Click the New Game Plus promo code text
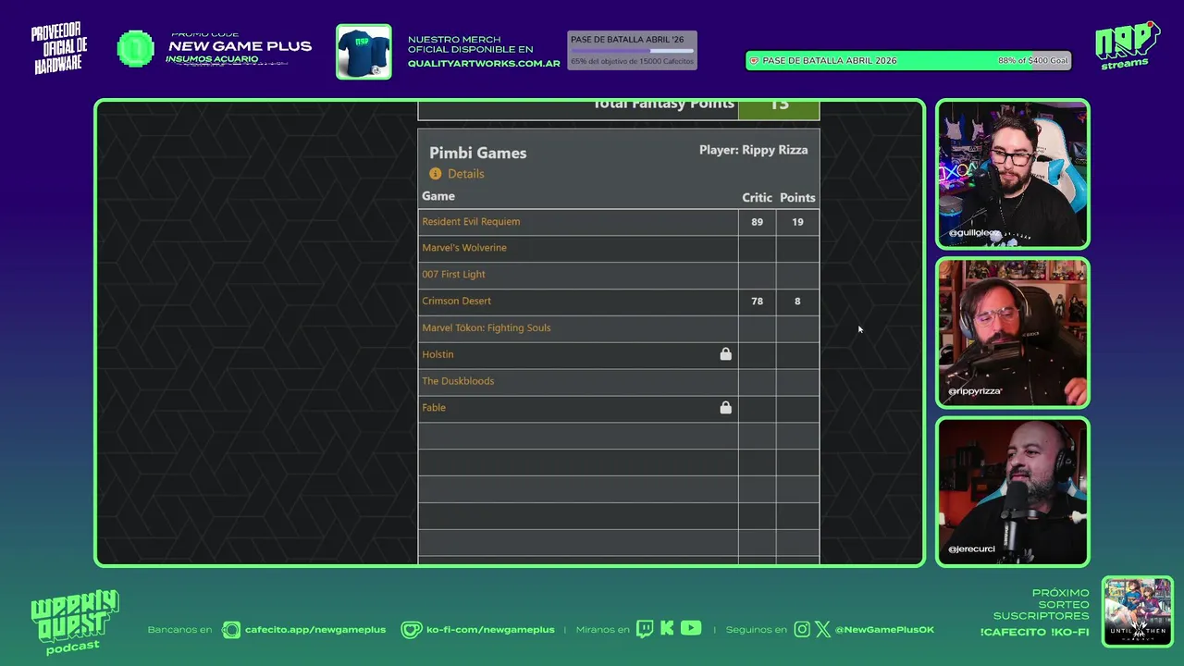Viewport: 1184px width, 666px height. (x=240, y=46)
